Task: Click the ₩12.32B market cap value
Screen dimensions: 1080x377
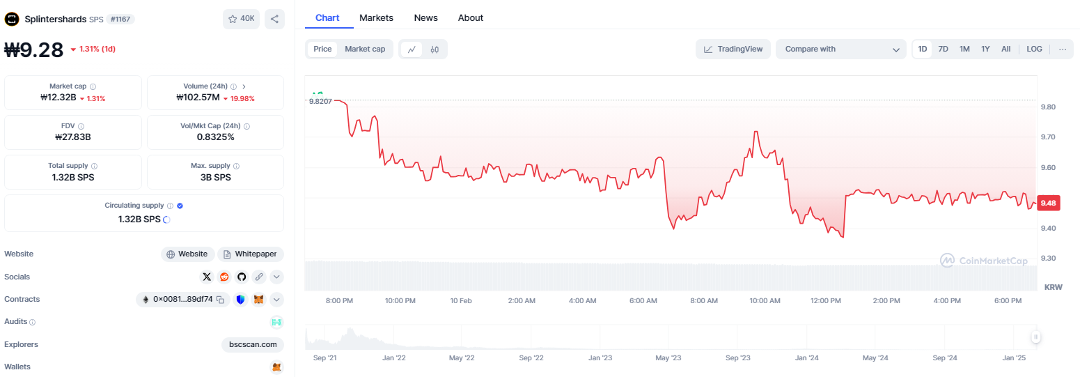Action: pos(58,98)
